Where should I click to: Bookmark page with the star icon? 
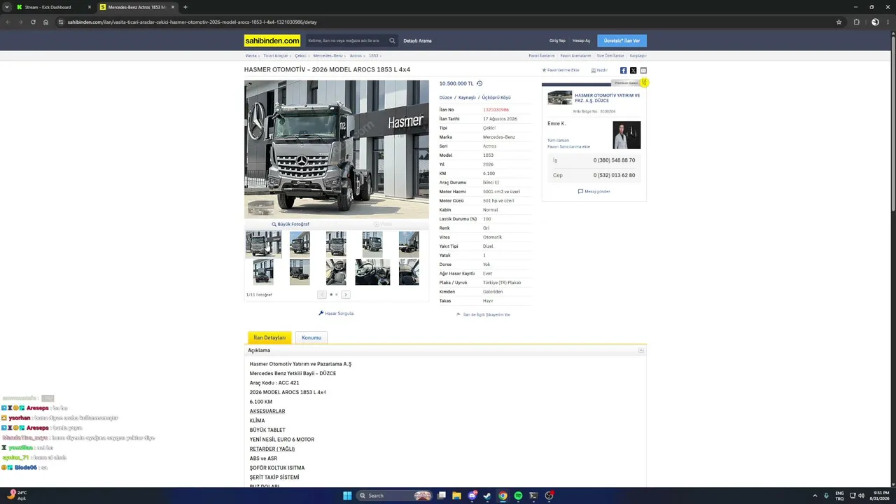click(x=839, y=22)
